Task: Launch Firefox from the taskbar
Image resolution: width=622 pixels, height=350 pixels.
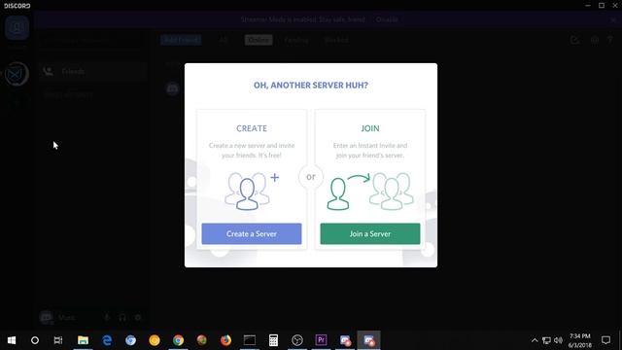Action: [225, 340]
